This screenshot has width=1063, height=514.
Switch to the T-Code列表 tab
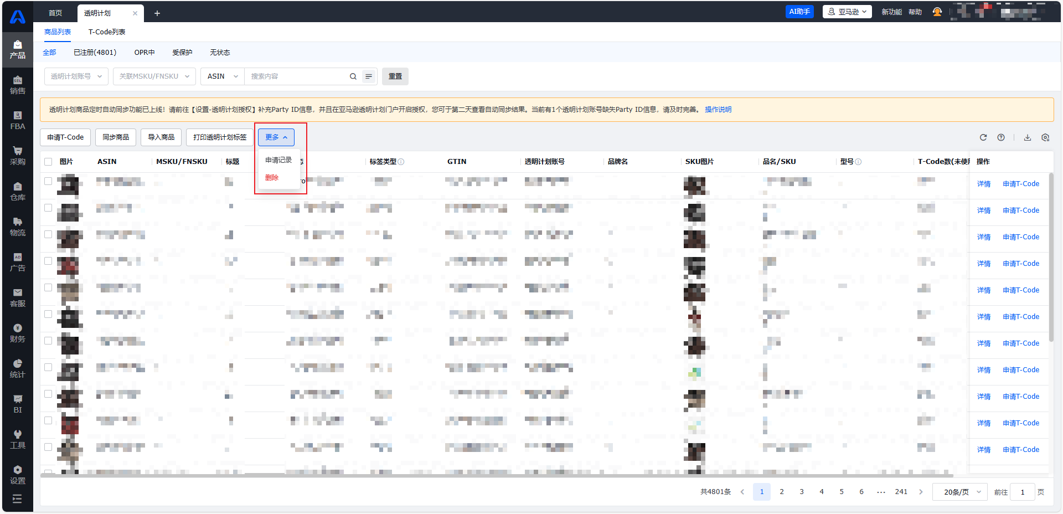pyautogui.click(x=107, y=32)
